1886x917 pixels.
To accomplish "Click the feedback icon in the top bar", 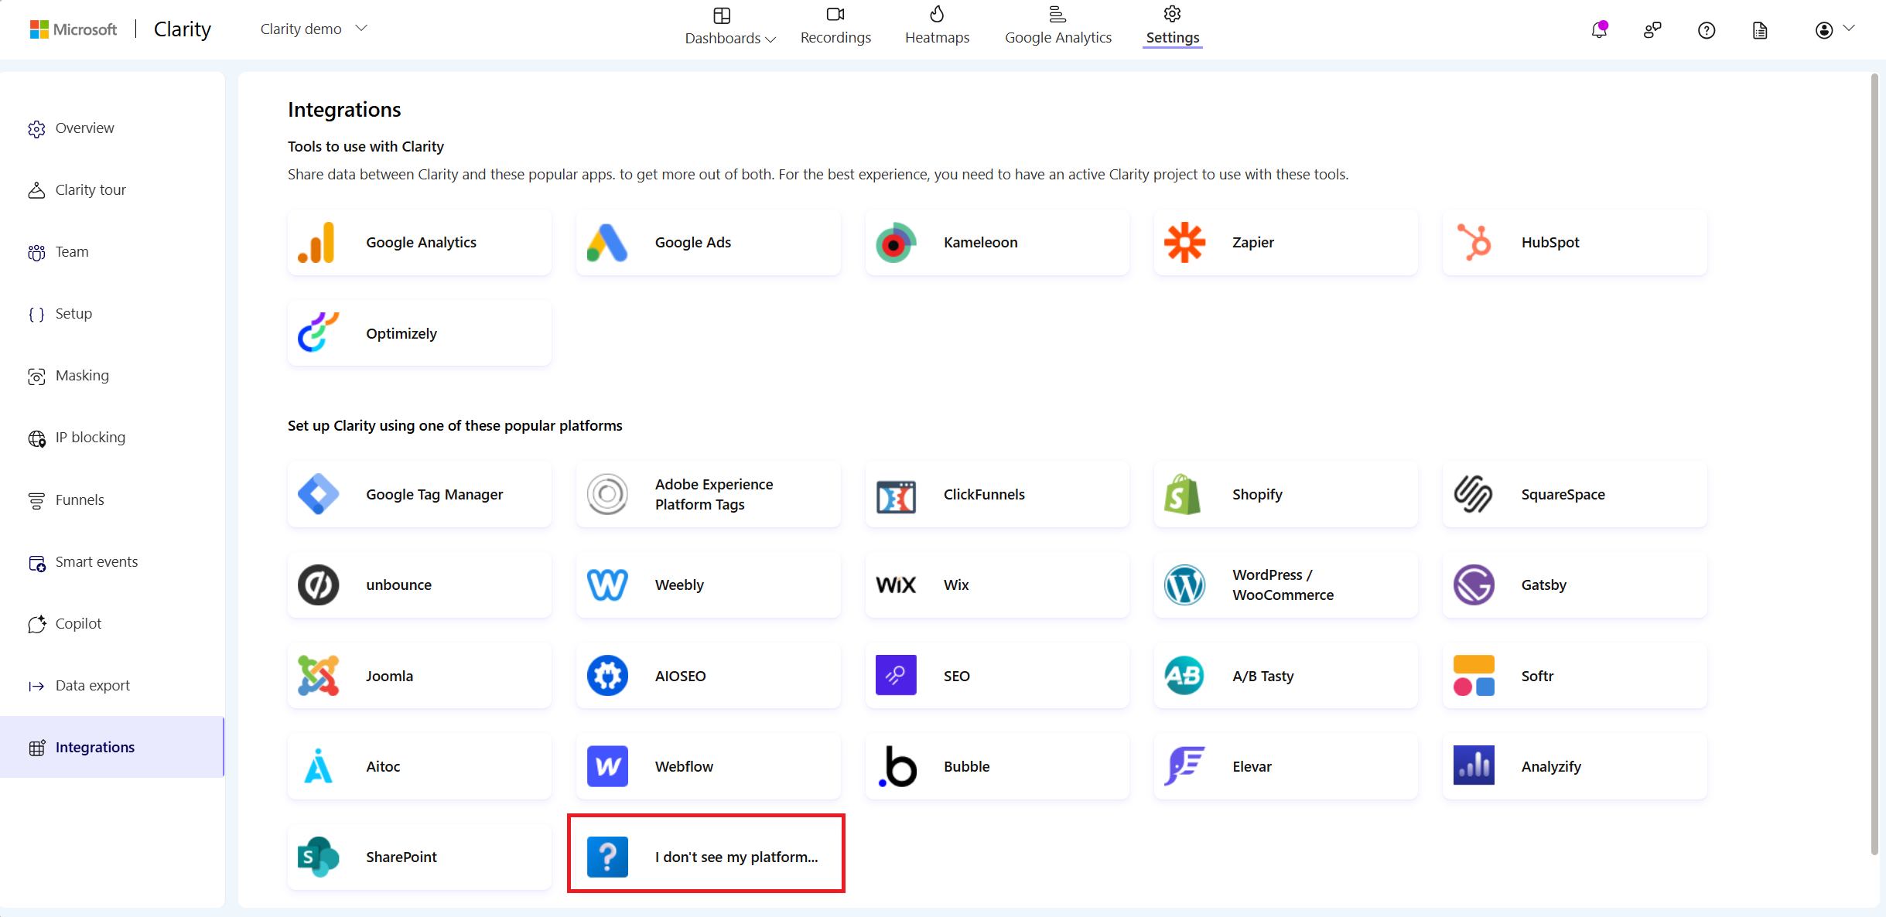I will (x=1652, y=30).
